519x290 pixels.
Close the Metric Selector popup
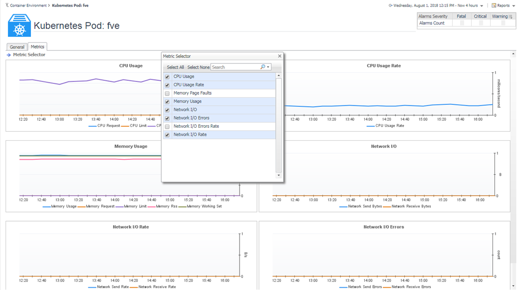coord(279,56)
